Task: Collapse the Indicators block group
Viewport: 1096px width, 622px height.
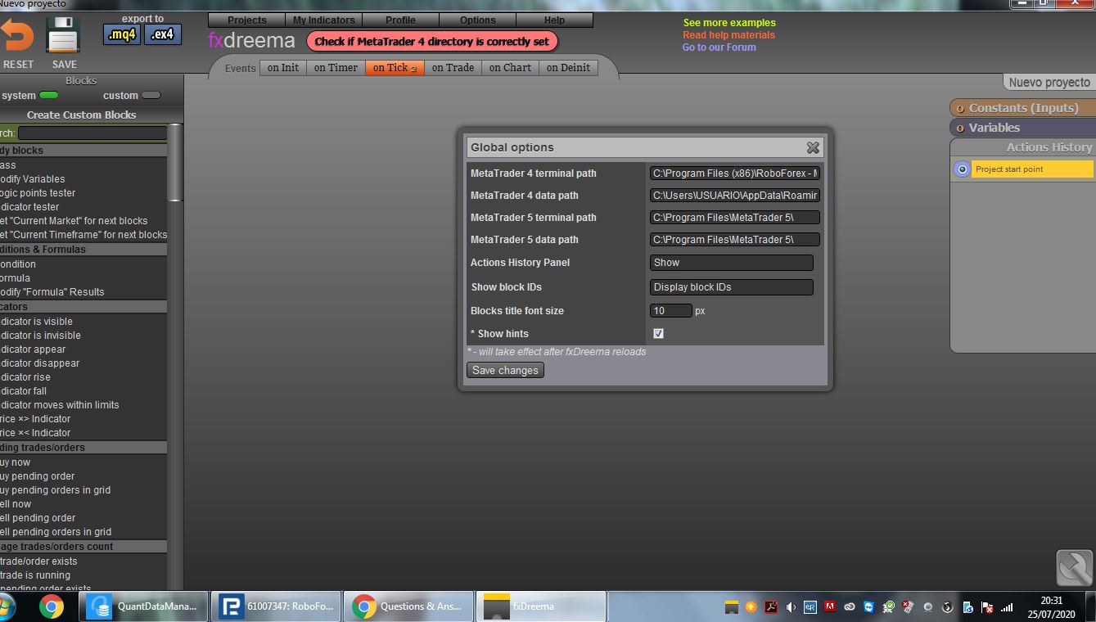Action: point(83,307)
